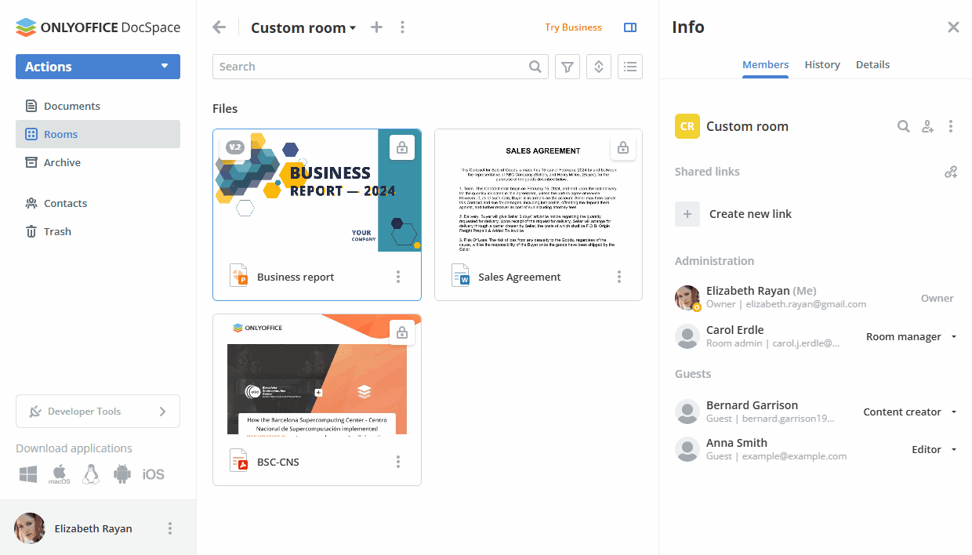
Task: Click the BSC-CNS file name
Action: [277, 462]
